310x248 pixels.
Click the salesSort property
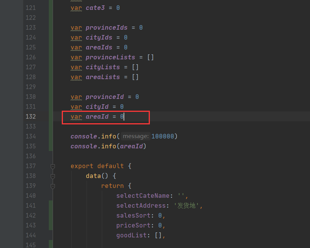click(x=133, y=215)
